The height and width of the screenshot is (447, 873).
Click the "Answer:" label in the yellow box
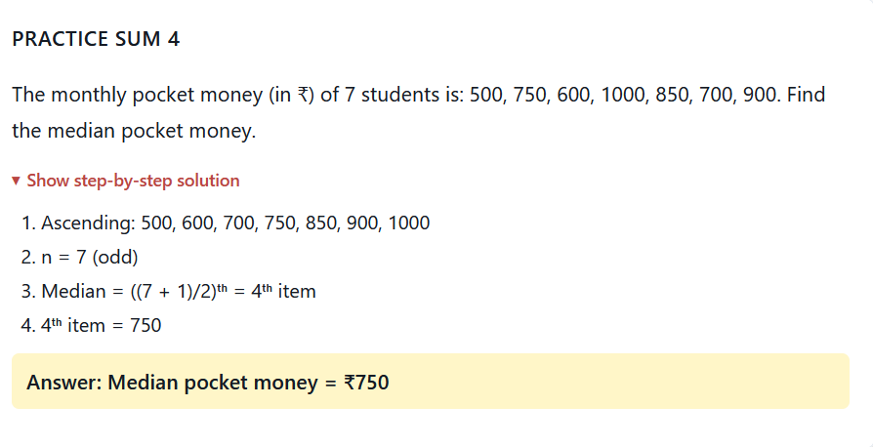pos(63,383)
